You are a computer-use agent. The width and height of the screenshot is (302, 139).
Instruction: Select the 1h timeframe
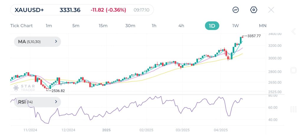[154, 26]
